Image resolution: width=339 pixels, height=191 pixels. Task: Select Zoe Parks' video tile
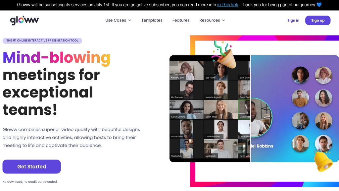point(220,70)
